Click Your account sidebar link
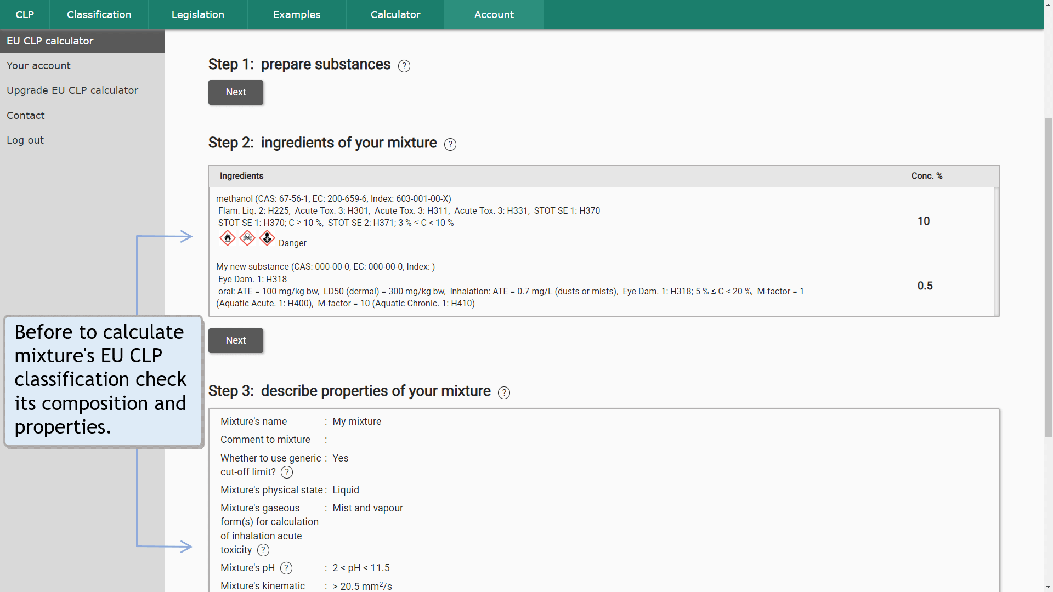 (x=38, y=65)
